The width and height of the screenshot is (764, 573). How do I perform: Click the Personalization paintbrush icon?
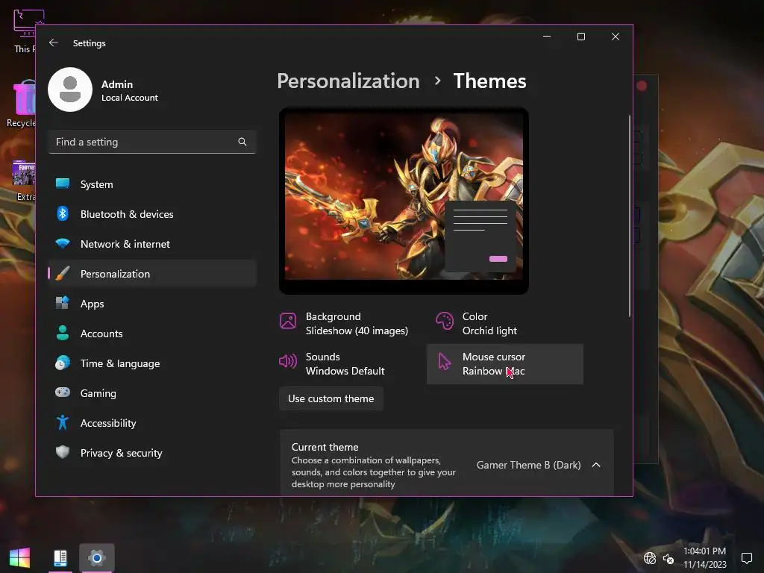pyautogui.click(x=63, y=273)
